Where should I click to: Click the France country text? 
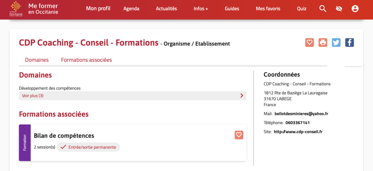click(270, 105)
